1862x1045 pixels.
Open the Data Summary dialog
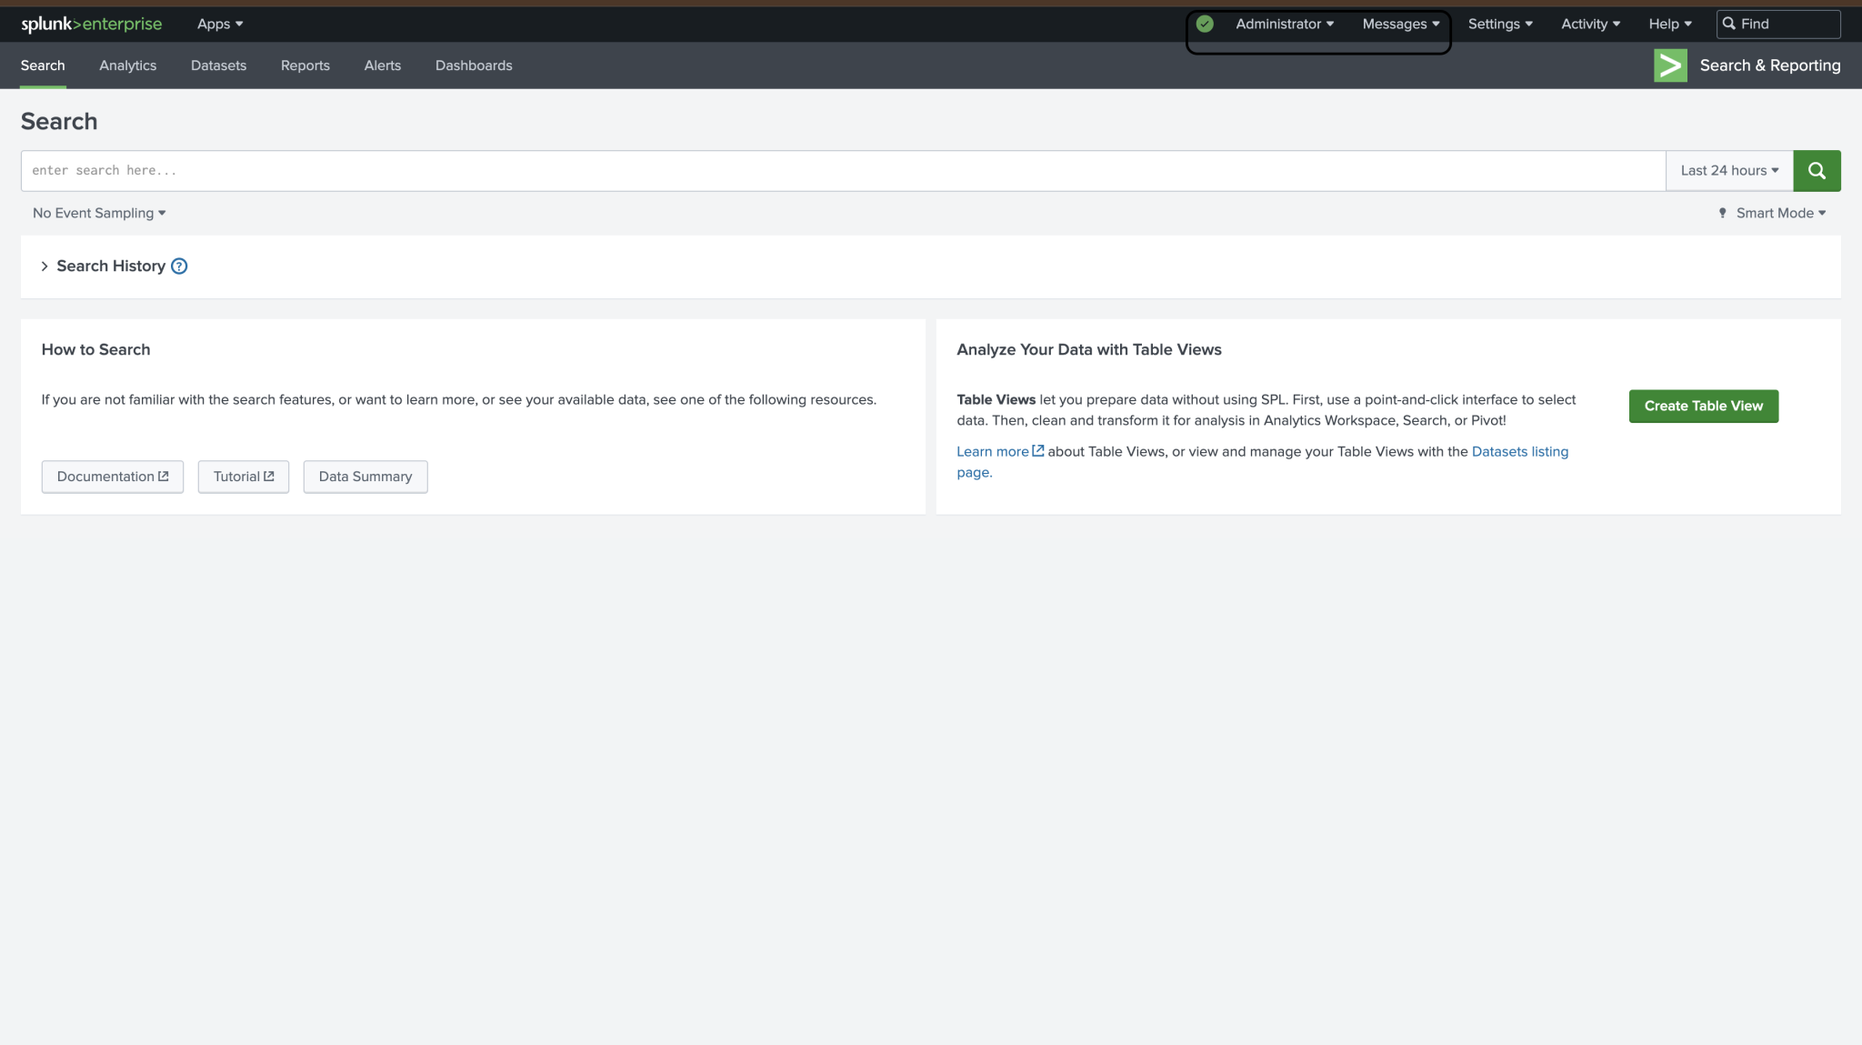[x=365, y=476]
